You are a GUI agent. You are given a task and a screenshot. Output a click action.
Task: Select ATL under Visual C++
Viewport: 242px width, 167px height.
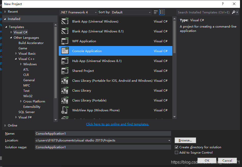point(26,70)
